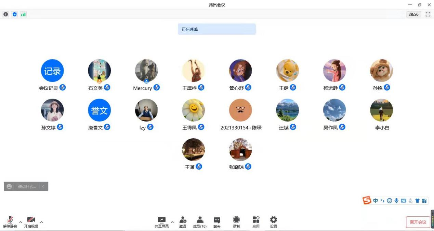Expand share options arrow beside 共享屏幕

coord(172,222)
